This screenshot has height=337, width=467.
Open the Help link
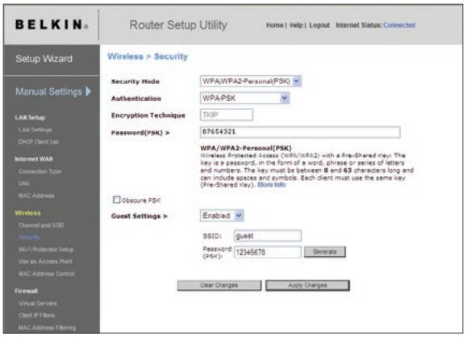point(296,25)
